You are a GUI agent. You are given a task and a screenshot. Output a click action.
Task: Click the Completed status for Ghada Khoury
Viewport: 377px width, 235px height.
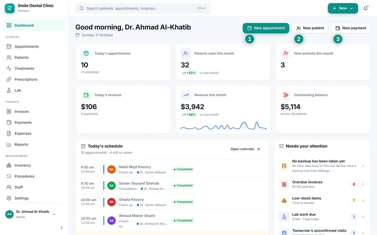183,202
